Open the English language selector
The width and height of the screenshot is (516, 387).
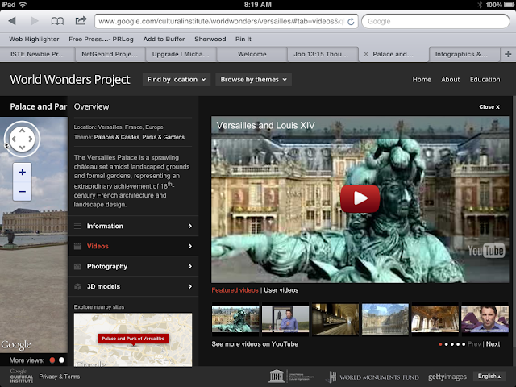[489, 377]
